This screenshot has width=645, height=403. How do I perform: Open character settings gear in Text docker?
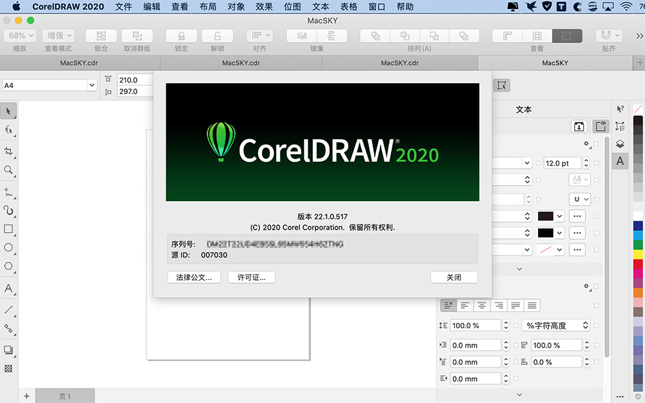[587, 144]
